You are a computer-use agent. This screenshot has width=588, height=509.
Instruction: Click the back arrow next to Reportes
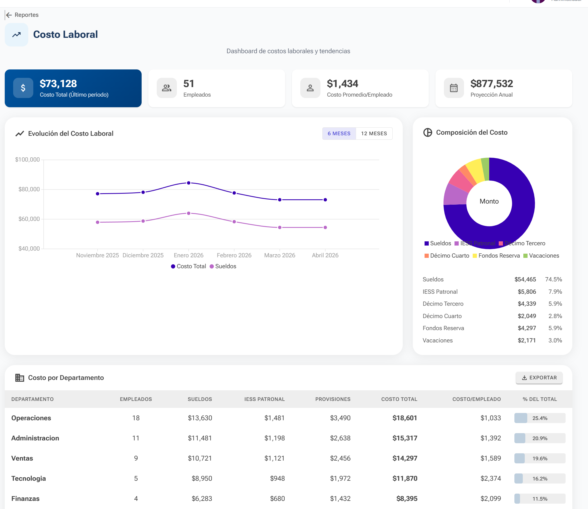coord(9,15)
